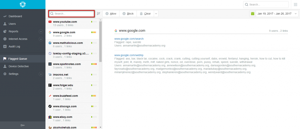
Task: Click Internet Access in sidebar
Action: (18, 39)
